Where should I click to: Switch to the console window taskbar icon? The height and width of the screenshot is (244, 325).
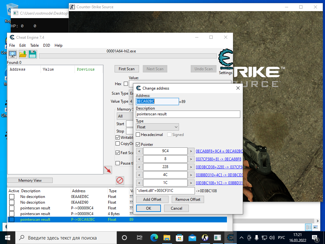tap(217, 238)
